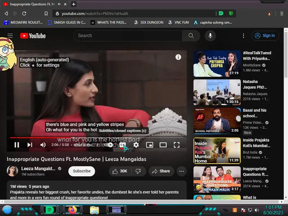Open Bassi and his school video title
The width and height of the screenshot is (288, 216).
click(255, 113)
